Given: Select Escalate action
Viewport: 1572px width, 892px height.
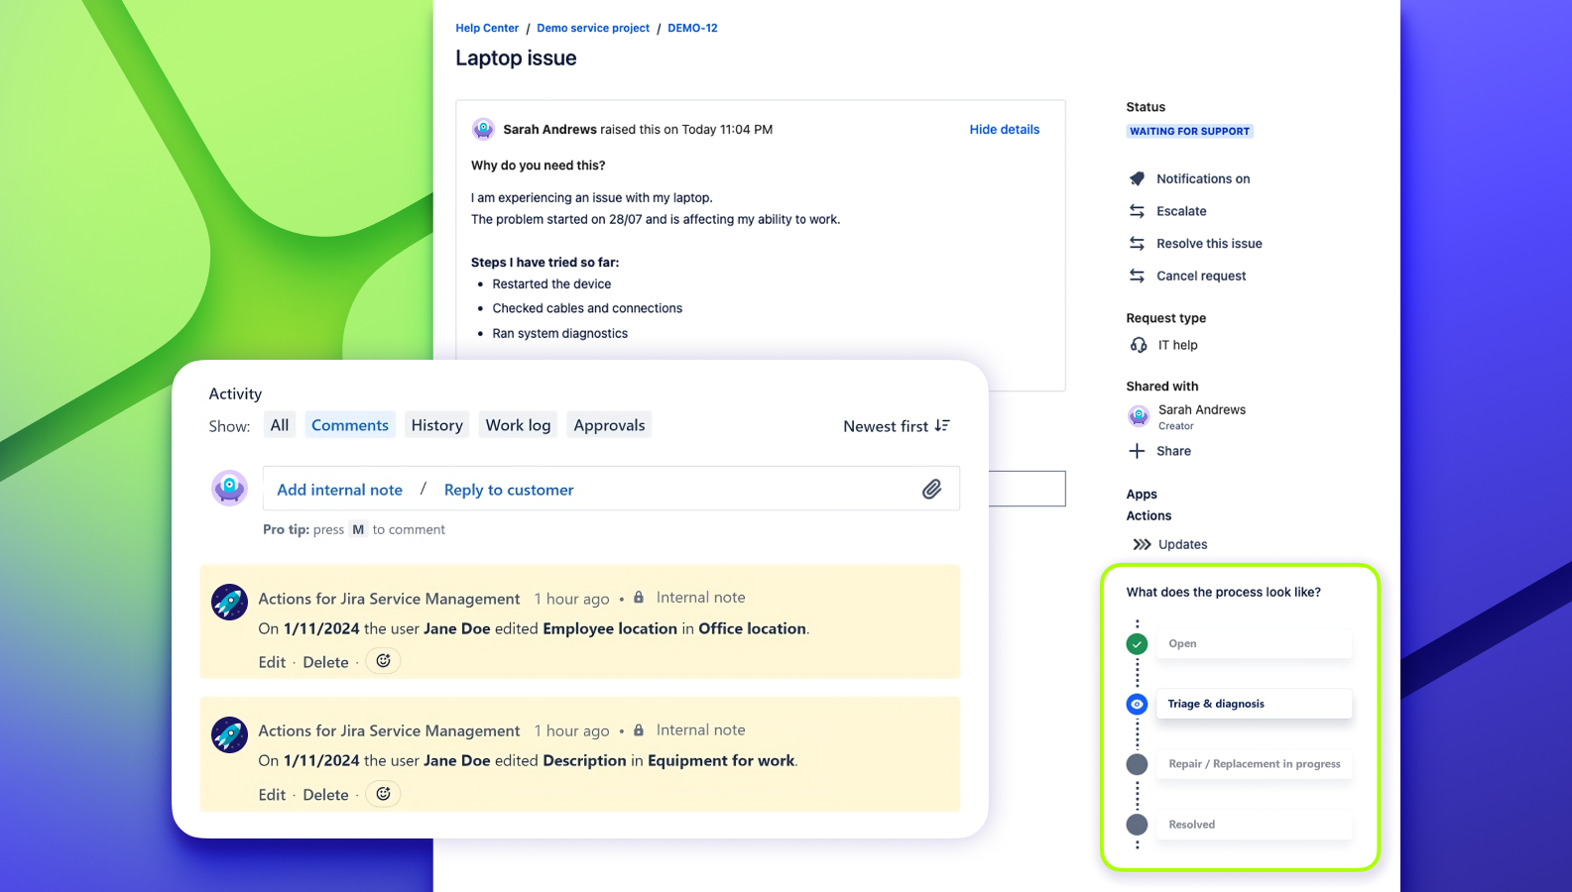Looking at the screenshot, I should click(x=1181, y=211).
